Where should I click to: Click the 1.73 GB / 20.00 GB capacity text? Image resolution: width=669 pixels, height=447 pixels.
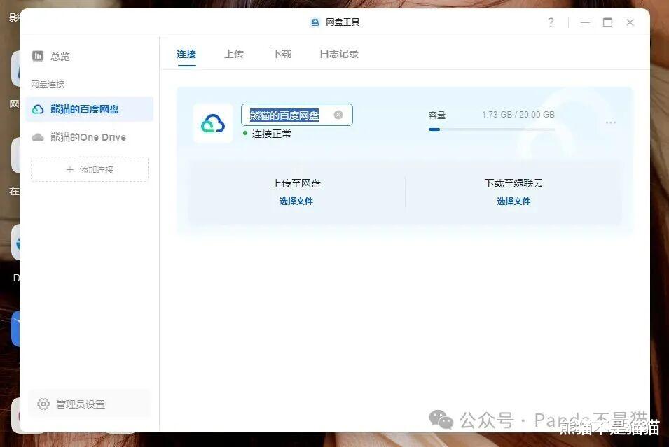coord(518,115)
